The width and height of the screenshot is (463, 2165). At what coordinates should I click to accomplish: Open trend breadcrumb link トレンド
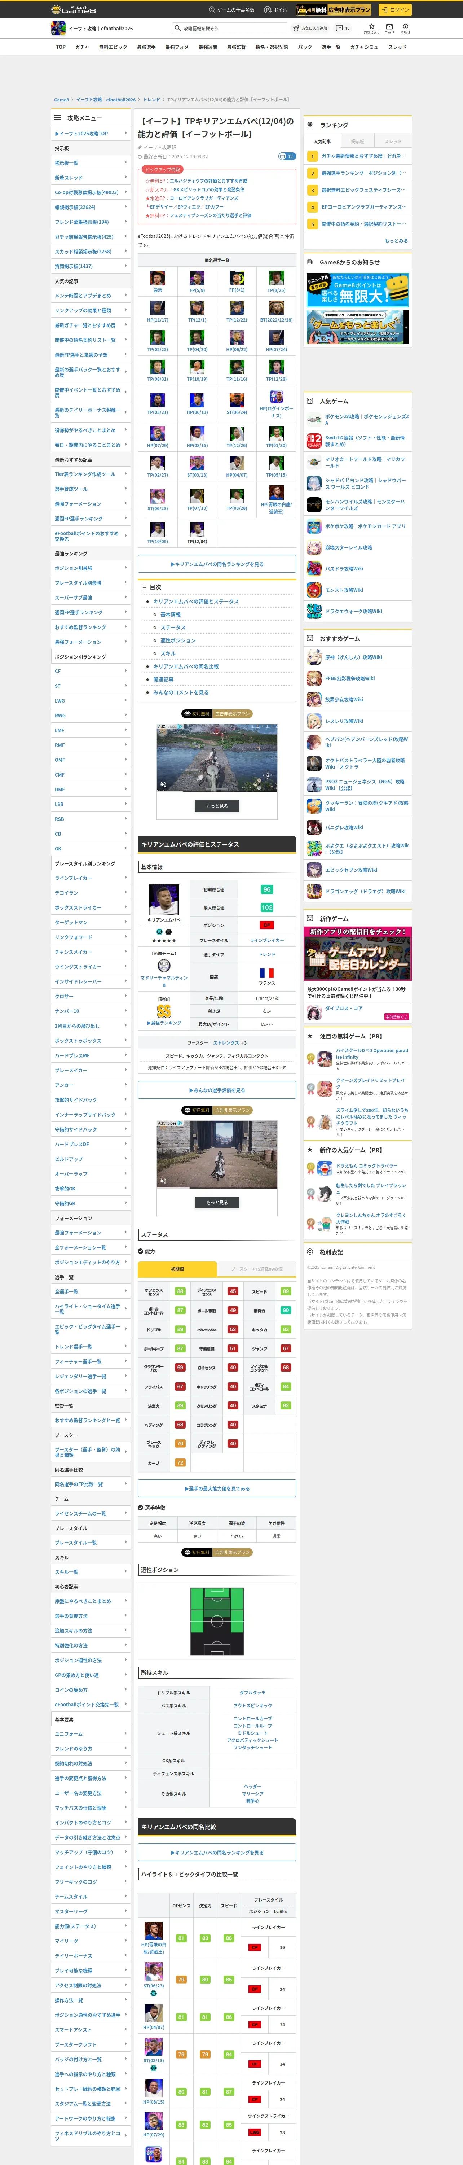tap(151, 100)
